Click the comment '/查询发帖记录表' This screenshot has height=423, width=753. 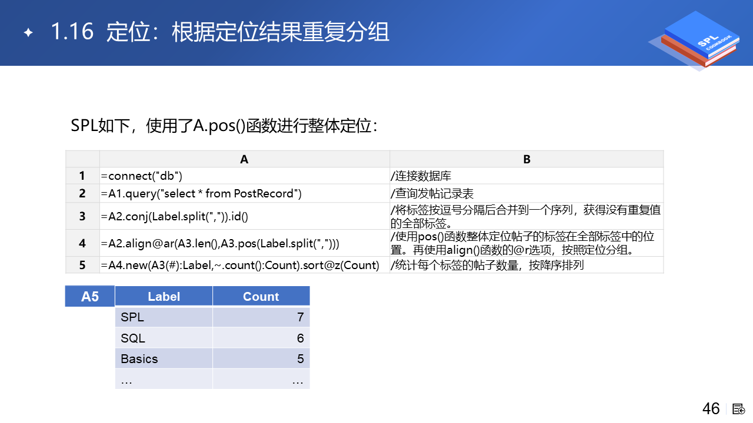pos(432,194)
